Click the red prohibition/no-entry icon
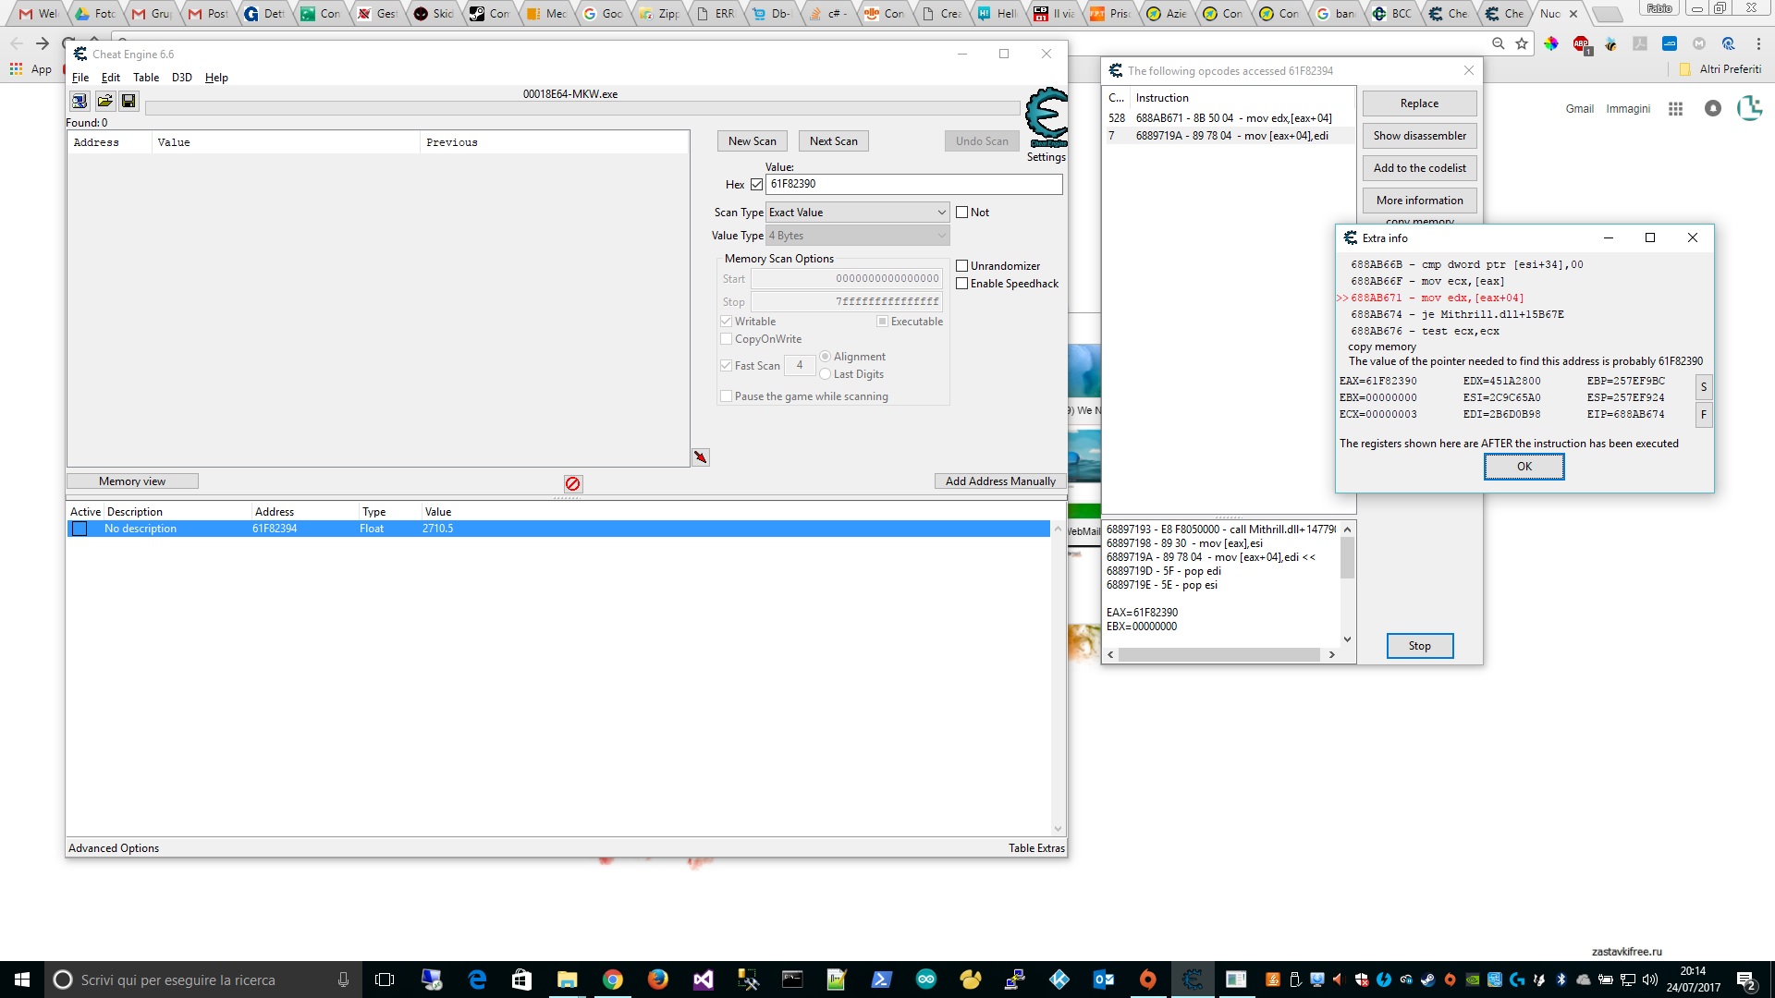 (x=573, y=481)
